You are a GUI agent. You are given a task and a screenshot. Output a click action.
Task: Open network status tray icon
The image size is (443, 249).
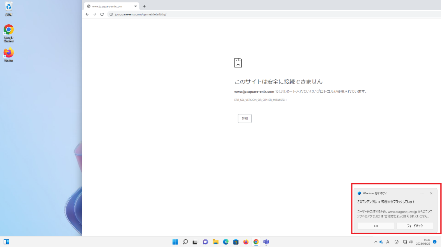click(405, 242)
